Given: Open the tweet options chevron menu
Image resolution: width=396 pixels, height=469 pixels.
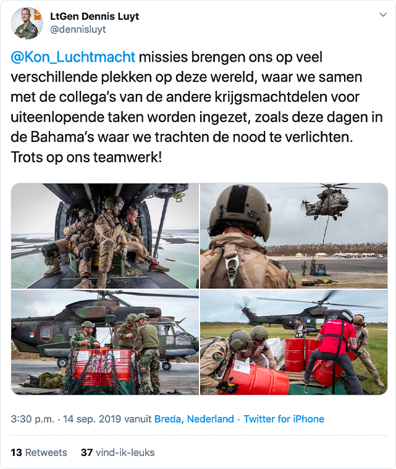Looking at the screenshot, I should click(383, 15).
